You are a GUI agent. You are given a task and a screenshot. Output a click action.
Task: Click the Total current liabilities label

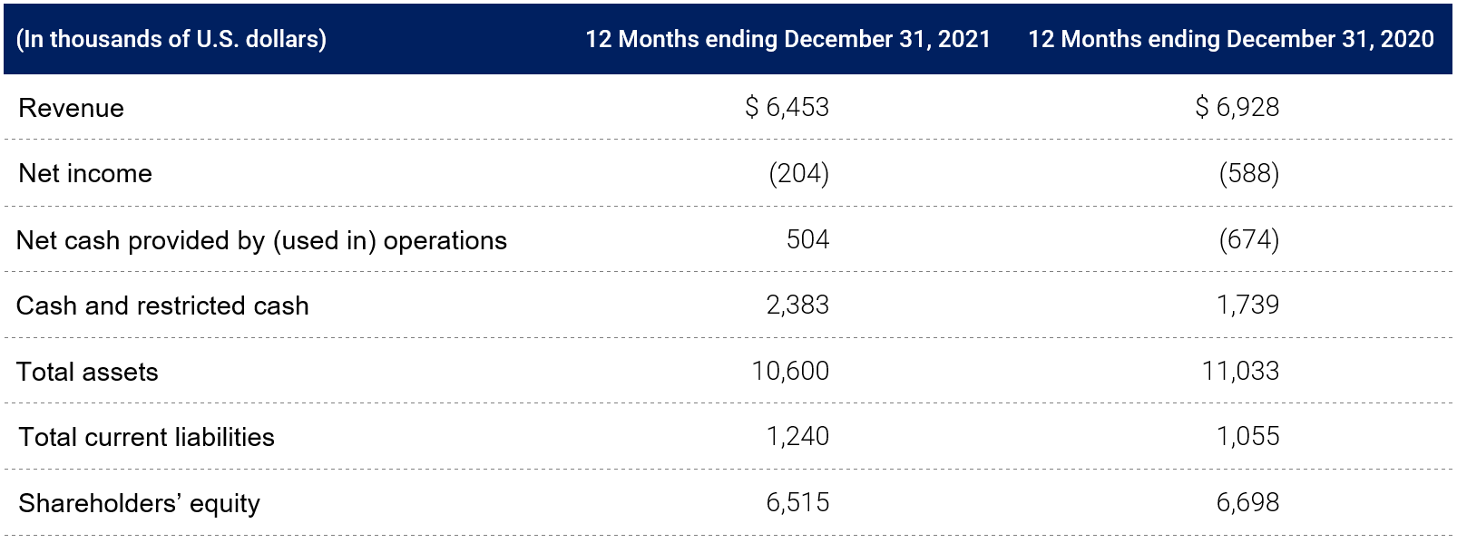146,437
